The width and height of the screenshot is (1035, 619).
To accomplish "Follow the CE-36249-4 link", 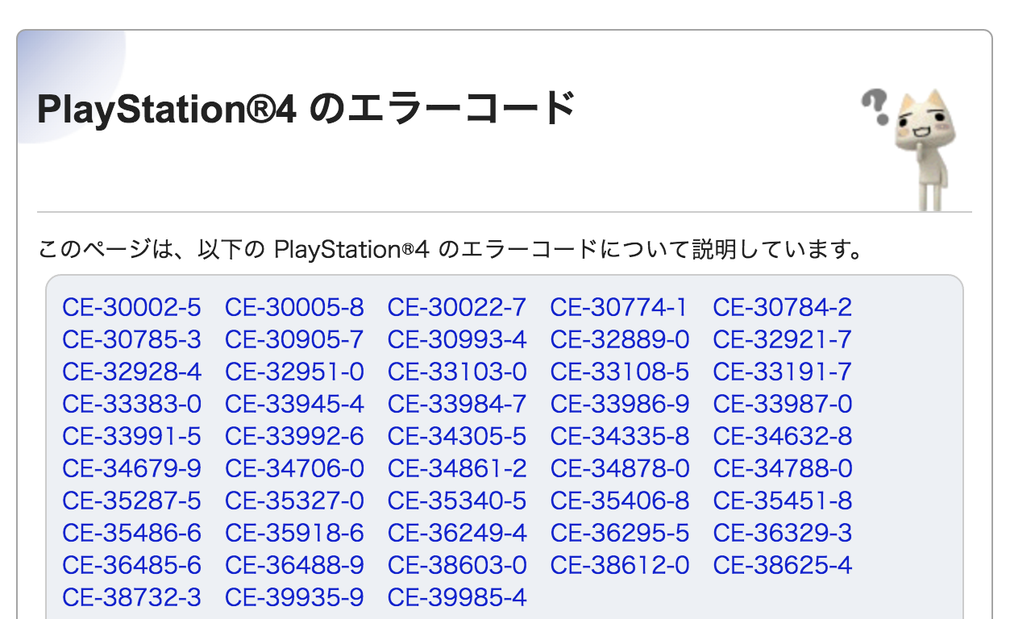I will tap(457, 533).
